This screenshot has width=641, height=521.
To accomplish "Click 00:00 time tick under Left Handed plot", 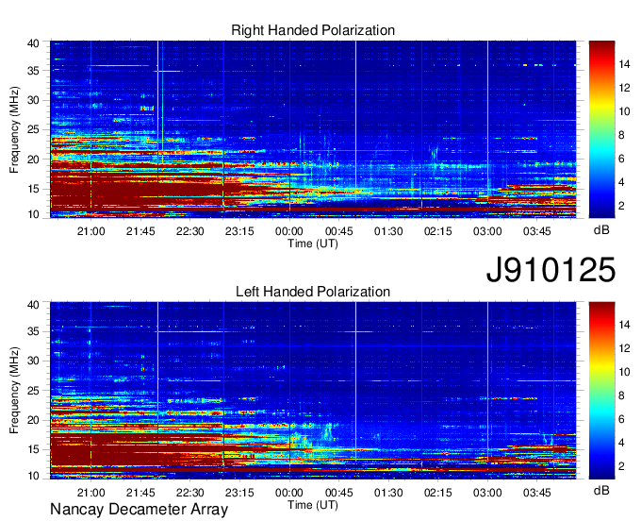I will pyautogui.click(x=289, y=493).
